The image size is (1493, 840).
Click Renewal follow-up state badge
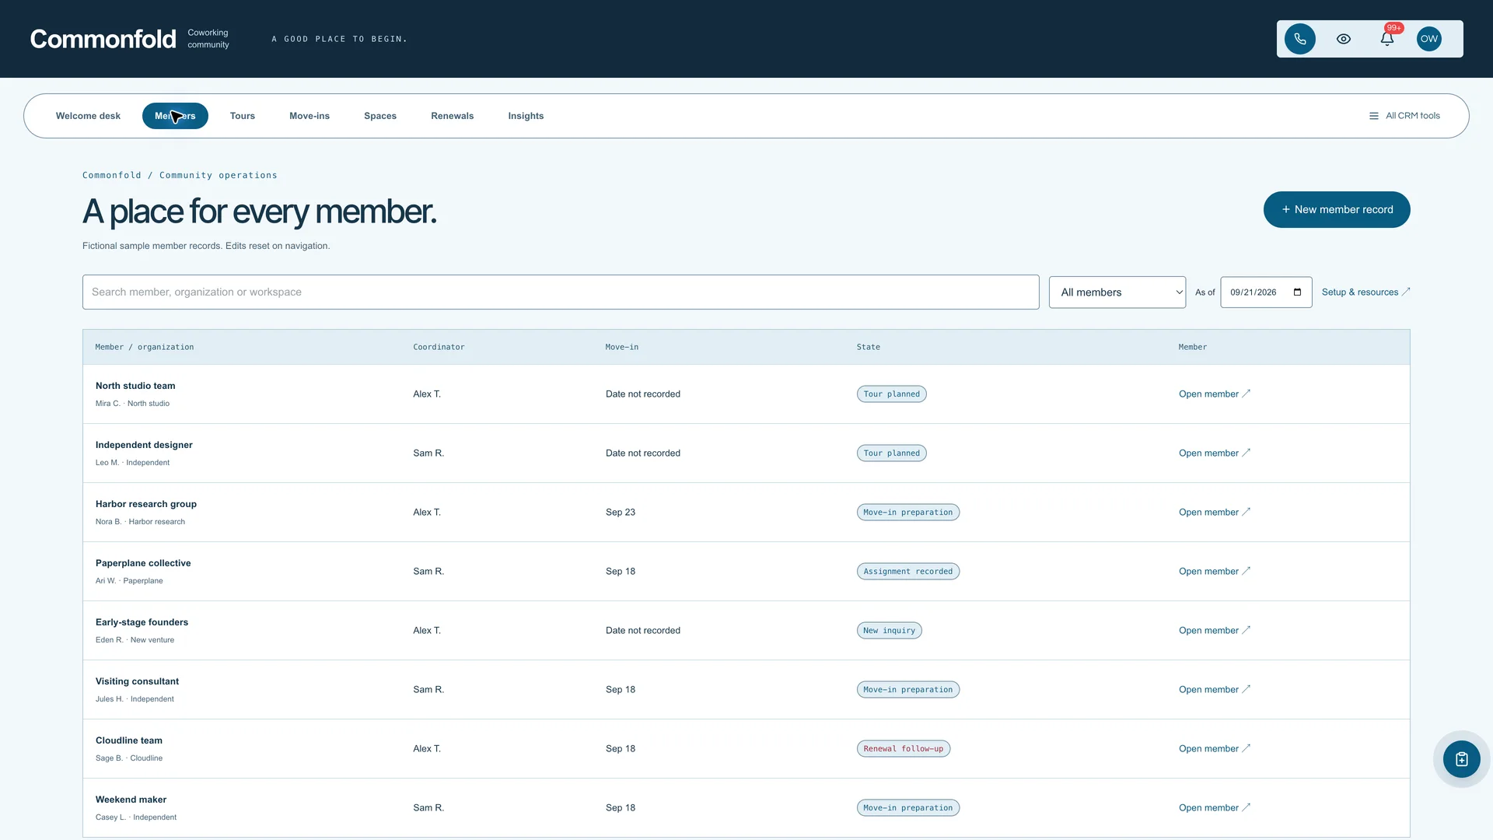[904, 749]
